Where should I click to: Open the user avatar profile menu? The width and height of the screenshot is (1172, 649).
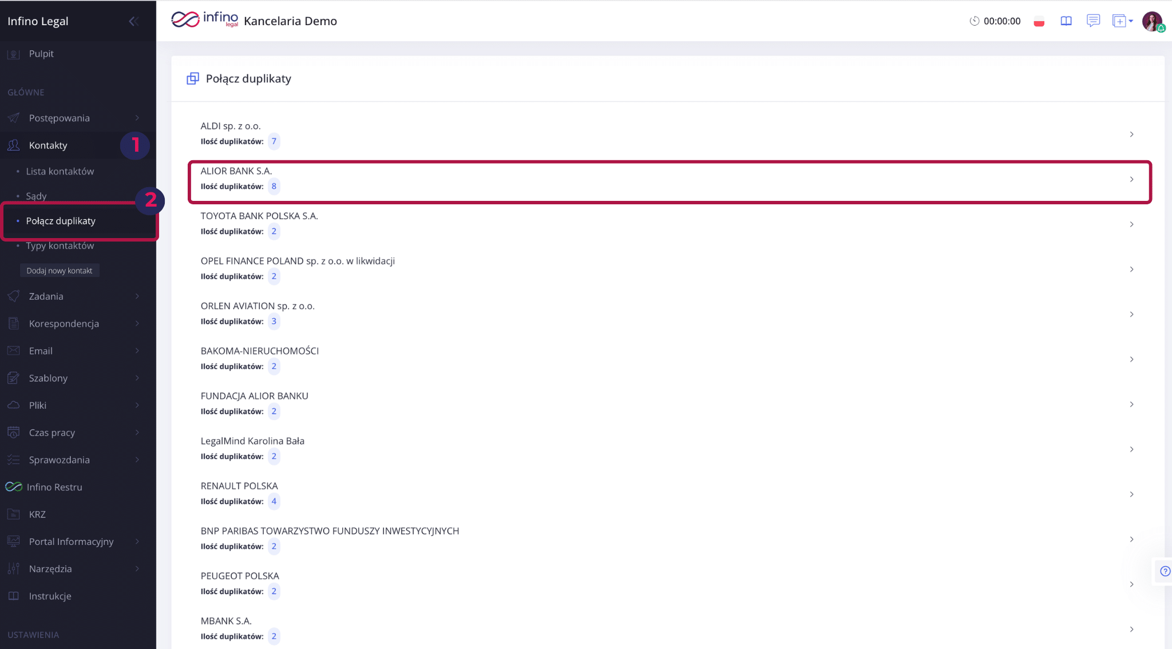click(1153, 21)
